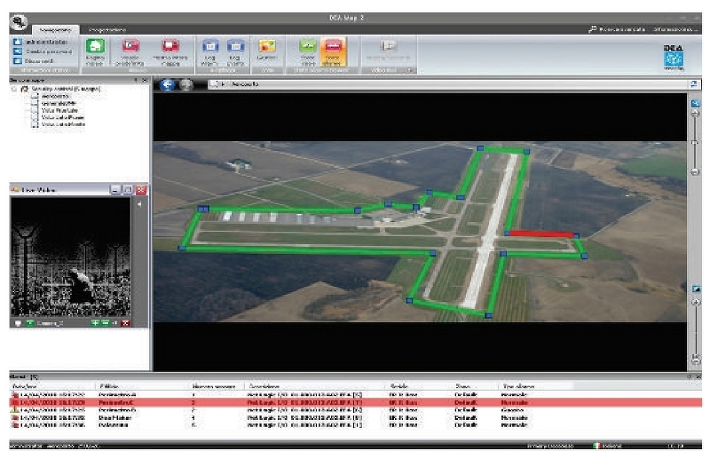This screenshot has height=459, width=710.
Task: Click the red alarm segment on map perimeter
Action: (539, 234)
